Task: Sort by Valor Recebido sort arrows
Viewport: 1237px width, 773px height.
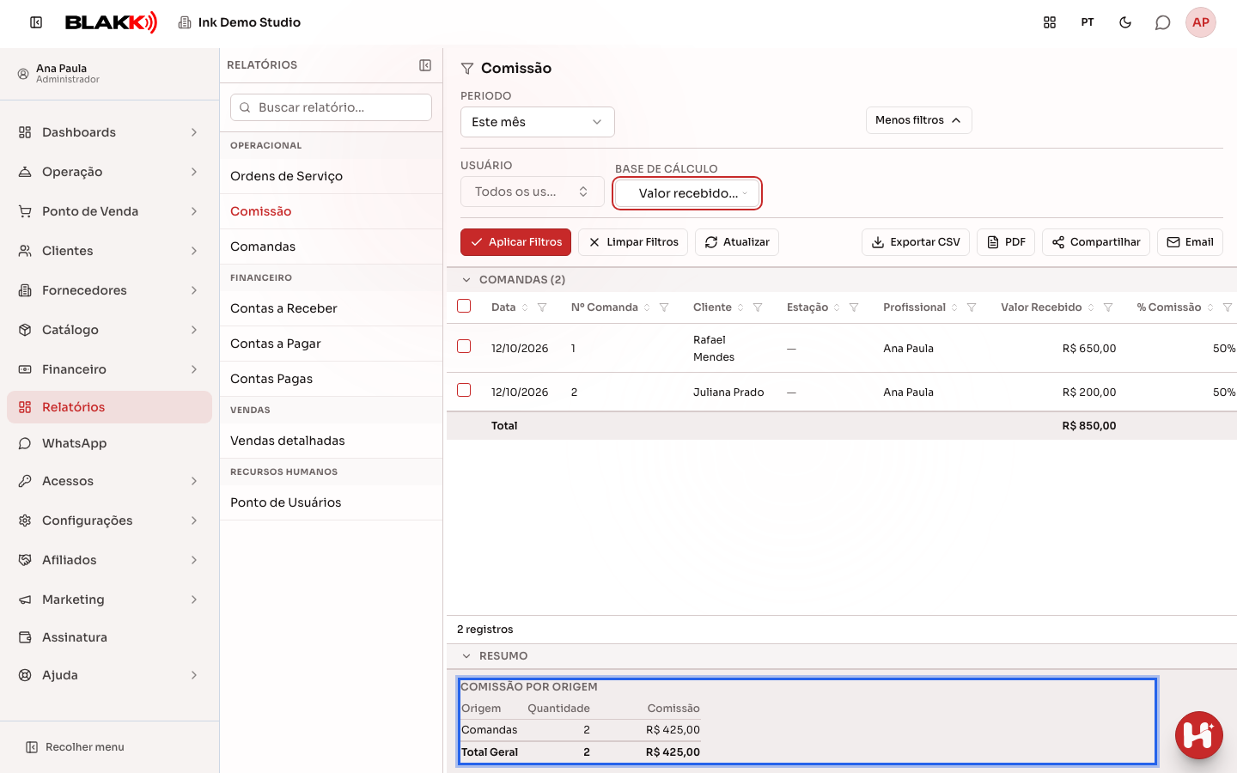Action: pos(1091,307)
